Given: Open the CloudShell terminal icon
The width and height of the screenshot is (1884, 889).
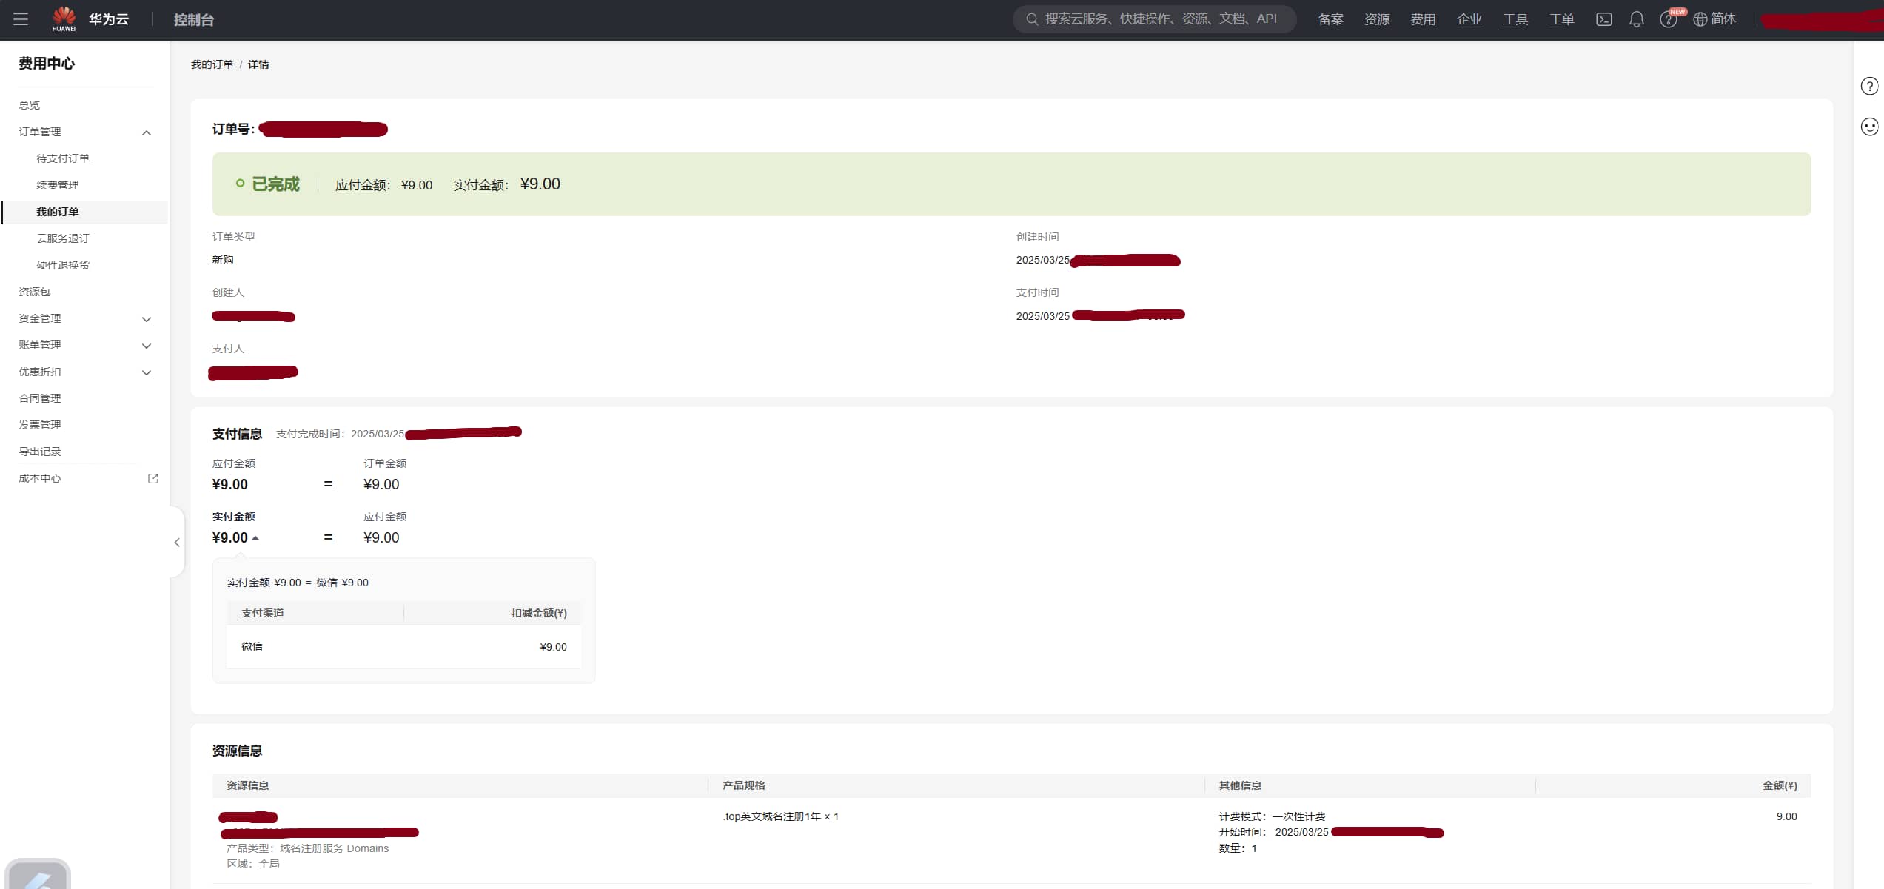Looking at the screenshot, I should click(1603, 19).
